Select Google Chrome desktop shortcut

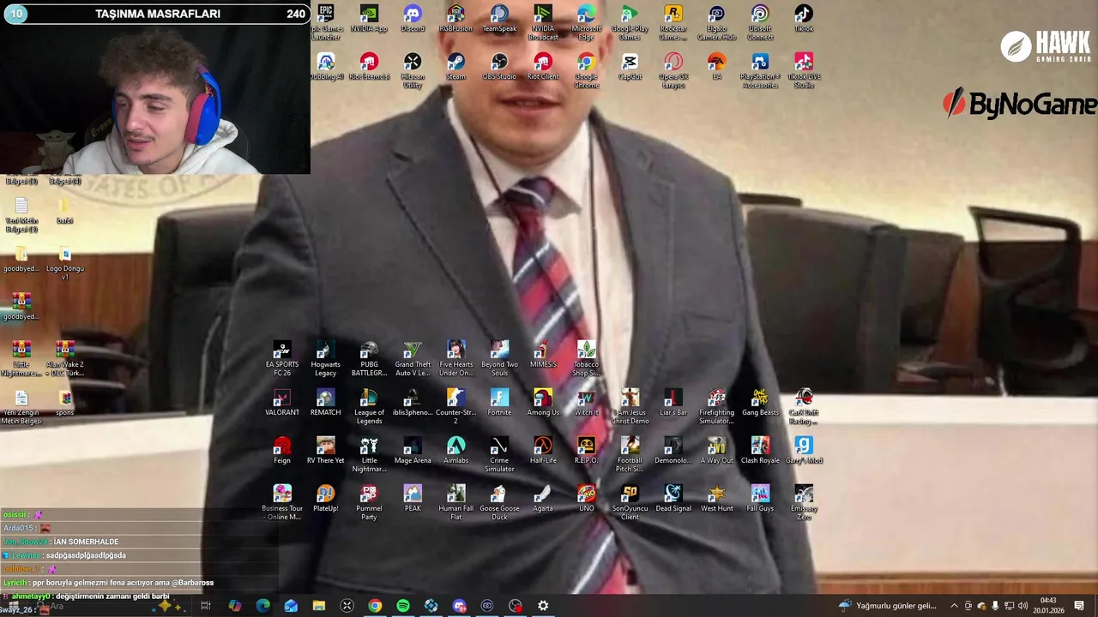pyautogui.click(x=586, y=70)
